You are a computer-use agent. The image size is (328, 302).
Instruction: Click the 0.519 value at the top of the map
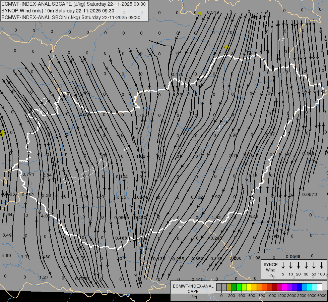pyautogui.click(x=213, y=12)
